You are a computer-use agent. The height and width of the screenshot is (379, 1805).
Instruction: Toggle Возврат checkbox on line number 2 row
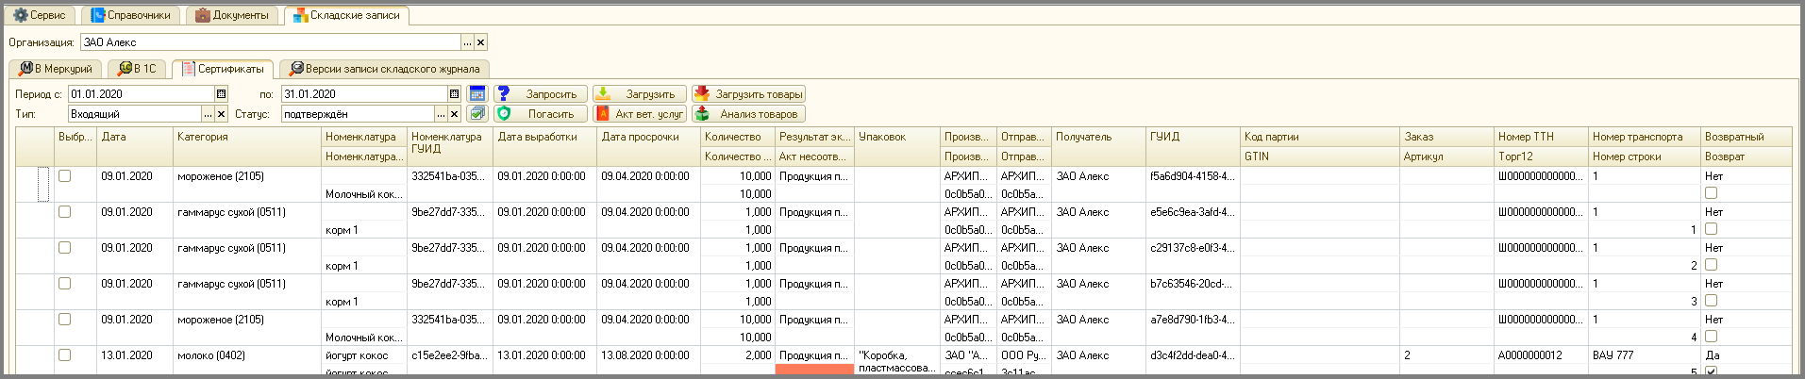point(1712,265)
